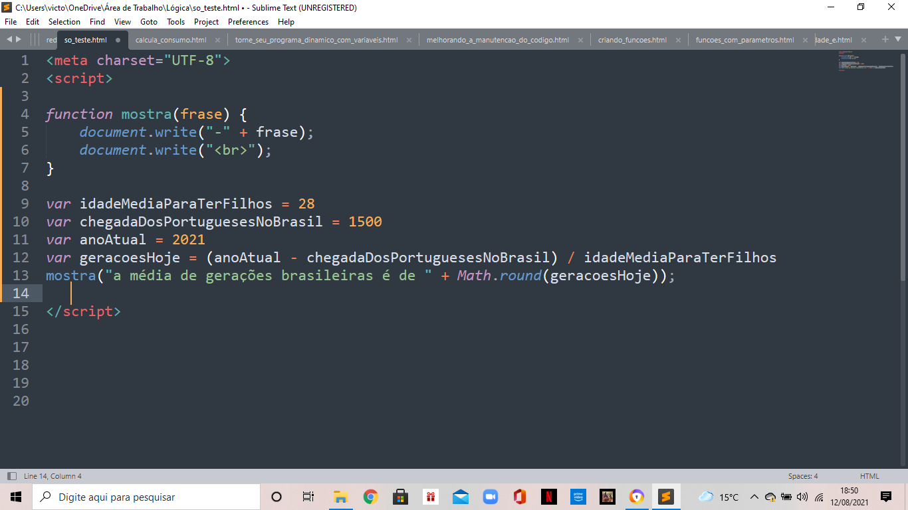The width and height of the screenshot is (908, 510).
Task: Click the value 1500 on line 10
Action: coord(365,221)
